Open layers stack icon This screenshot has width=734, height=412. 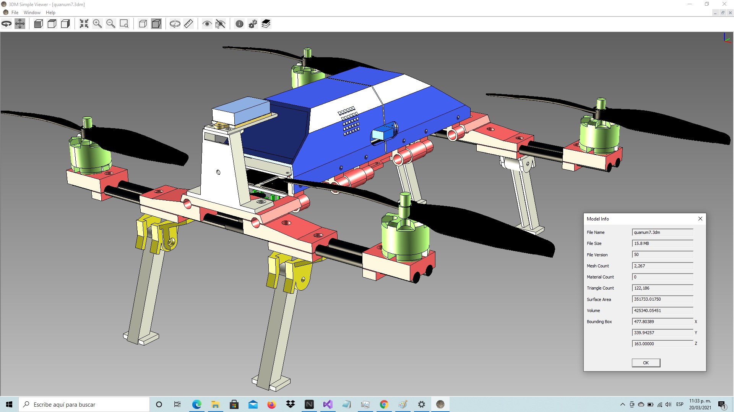pyautogui.click(x=266, y=24)
